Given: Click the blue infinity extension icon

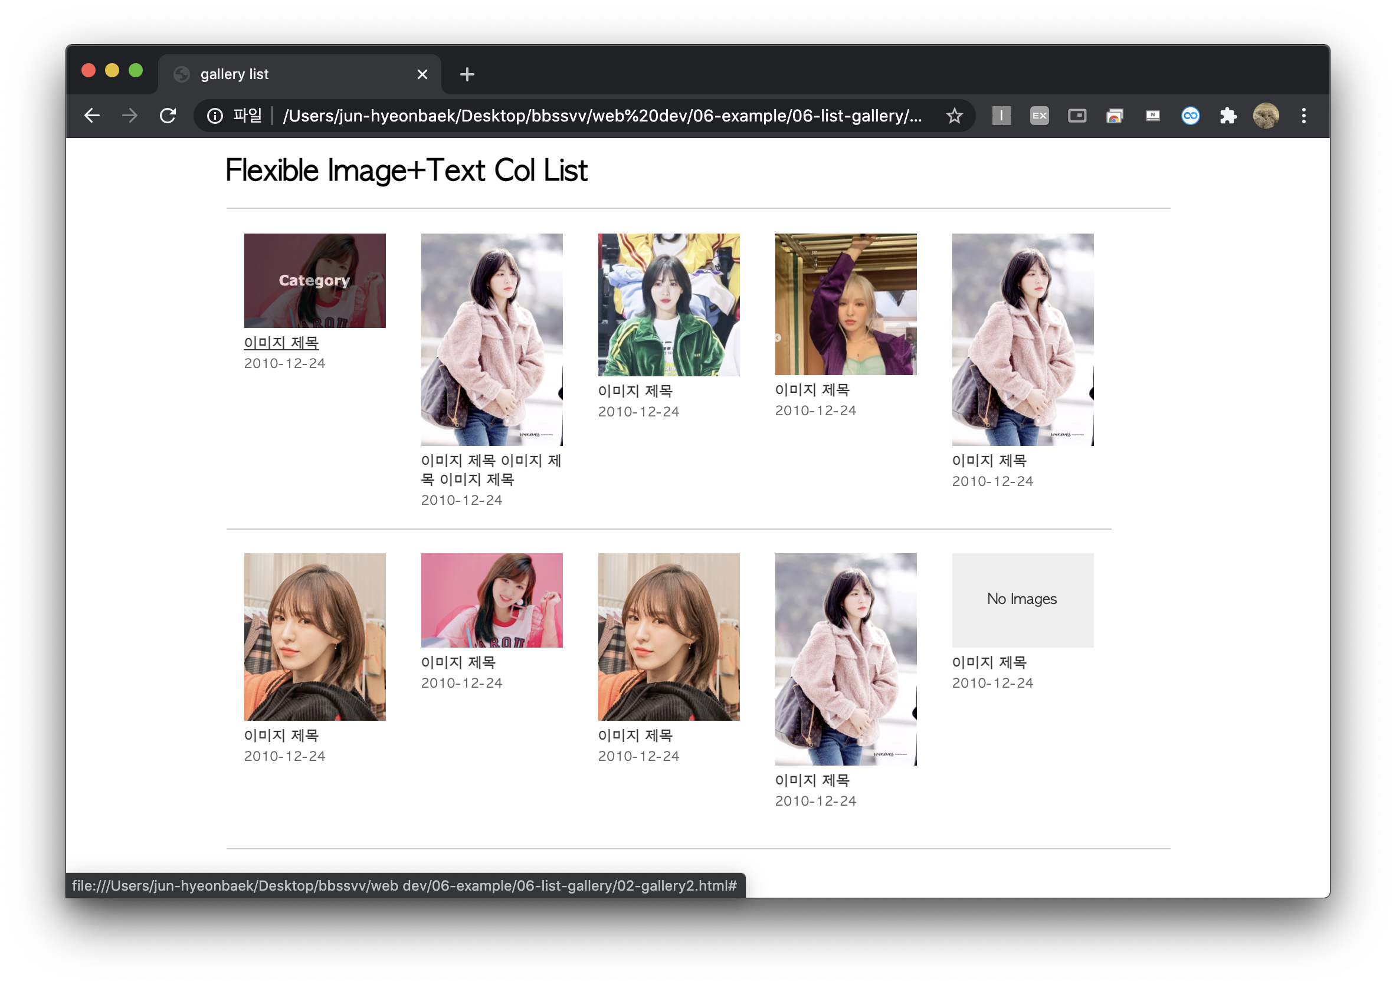Looking at the screenshot, I should pos(1190,116).
